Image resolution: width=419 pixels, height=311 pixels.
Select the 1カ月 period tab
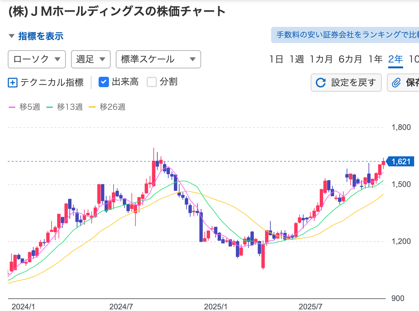(321, 59)
